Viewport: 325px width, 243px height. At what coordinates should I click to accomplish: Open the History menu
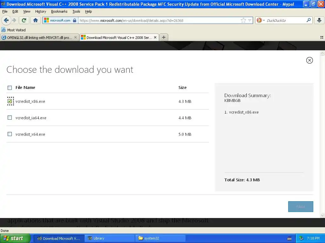pos(40,11)
